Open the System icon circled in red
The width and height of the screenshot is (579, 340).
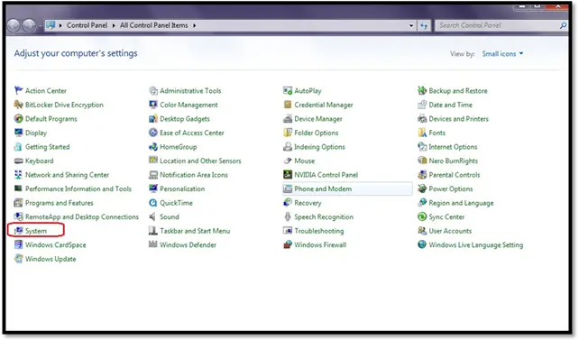18,231
